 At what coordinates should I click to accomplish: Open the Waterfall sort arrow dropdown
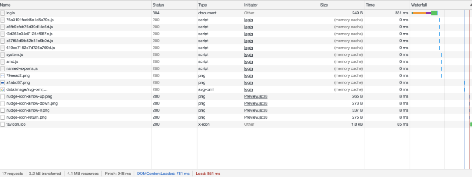coord(471,5)
